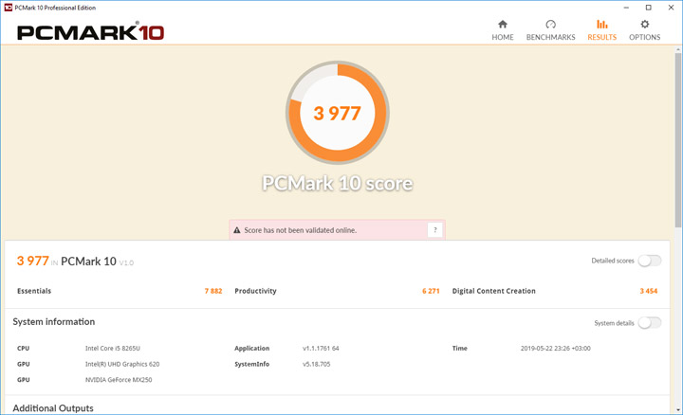Maximize the PCMark 10 window
Image resolution: width=683 pixels, height=415 pixels.
tap(649, 8)
